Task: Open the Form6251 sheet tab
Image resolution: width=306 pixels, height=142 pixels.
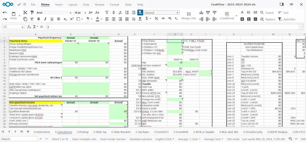Action: [162, 132]
